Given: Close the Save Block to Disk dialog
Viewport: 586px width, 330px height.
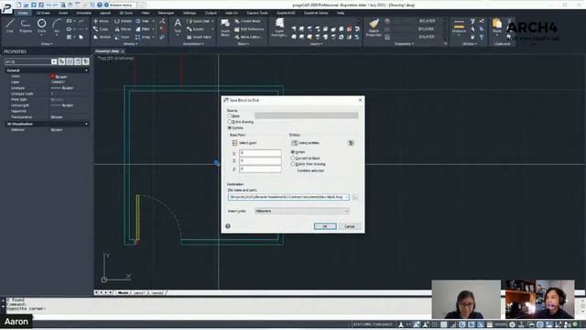Looking at the screenshot, I should tap(360, 100).
